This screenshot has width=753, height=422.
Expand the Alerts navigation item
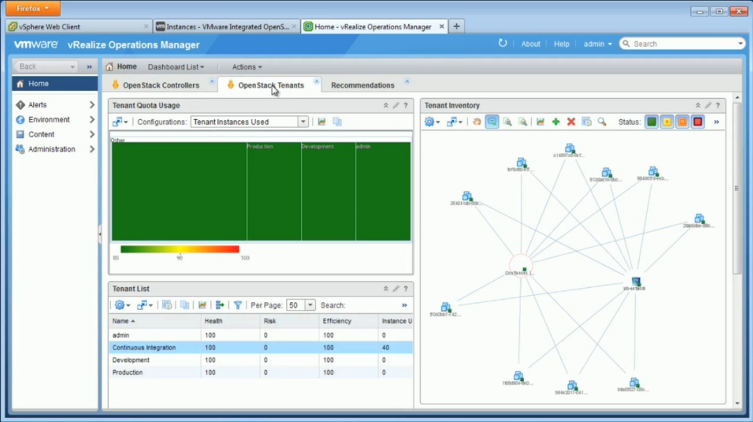pyautogui.click(x=92, y=105)
